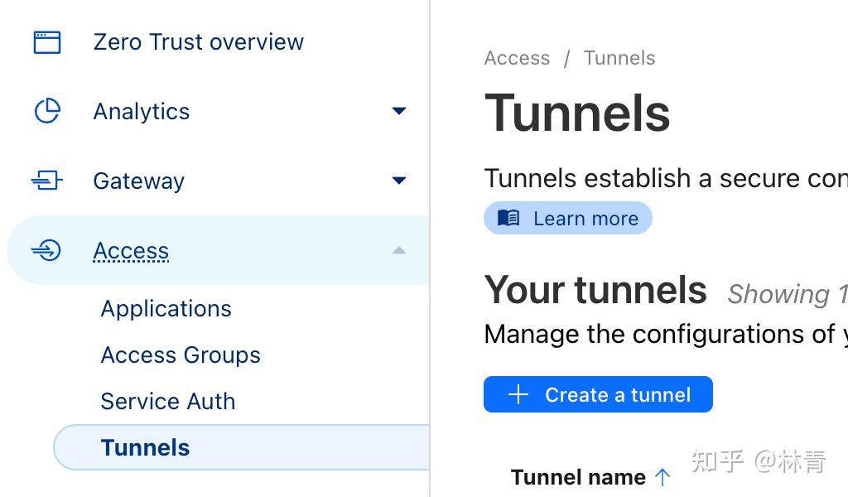Sort by Tunnel name column header
The image size is (848, 497).
[x=578, y=478]
